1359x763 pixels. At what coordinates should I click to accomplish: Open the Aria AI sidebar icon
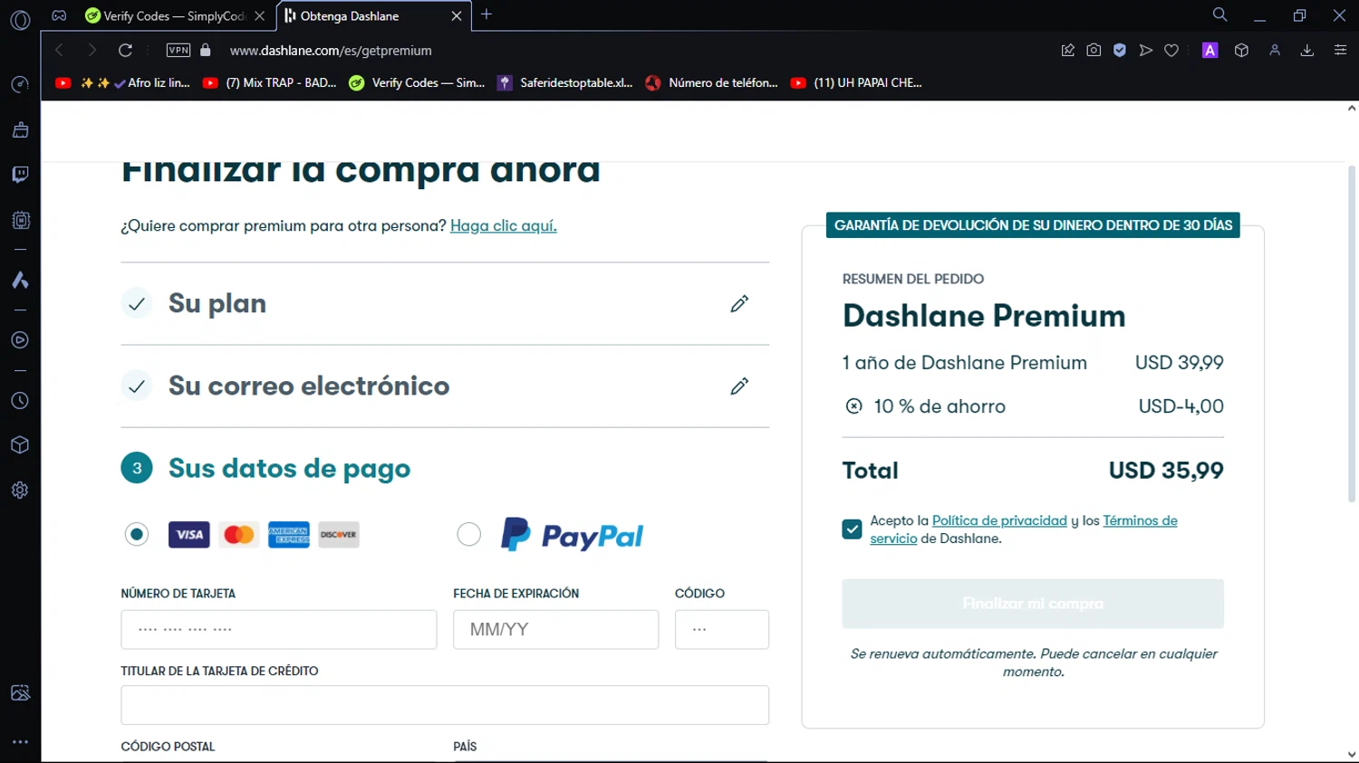click(x=20, y=280)
